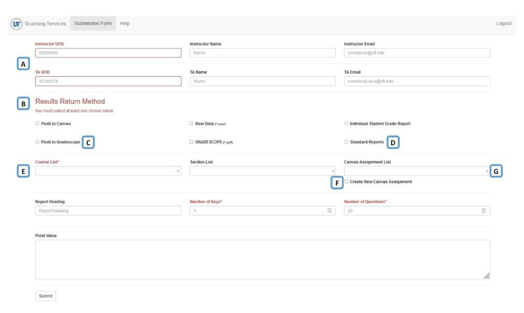Image resolution: width=524 pixels, height=313 pixels.
Task: Click the Number of Questions stepper arrows
Action: pyautogui.click(x=484, y=210)
